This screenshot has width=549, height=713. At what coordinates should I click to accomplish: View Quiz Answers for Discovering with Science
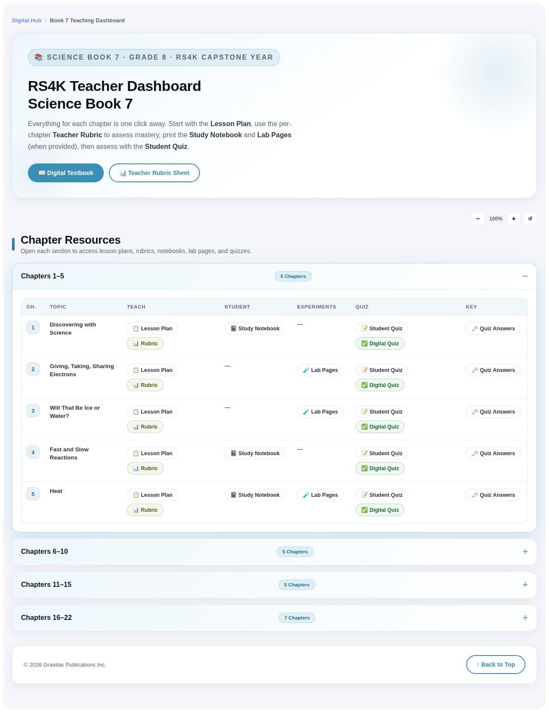pos(493,329)
